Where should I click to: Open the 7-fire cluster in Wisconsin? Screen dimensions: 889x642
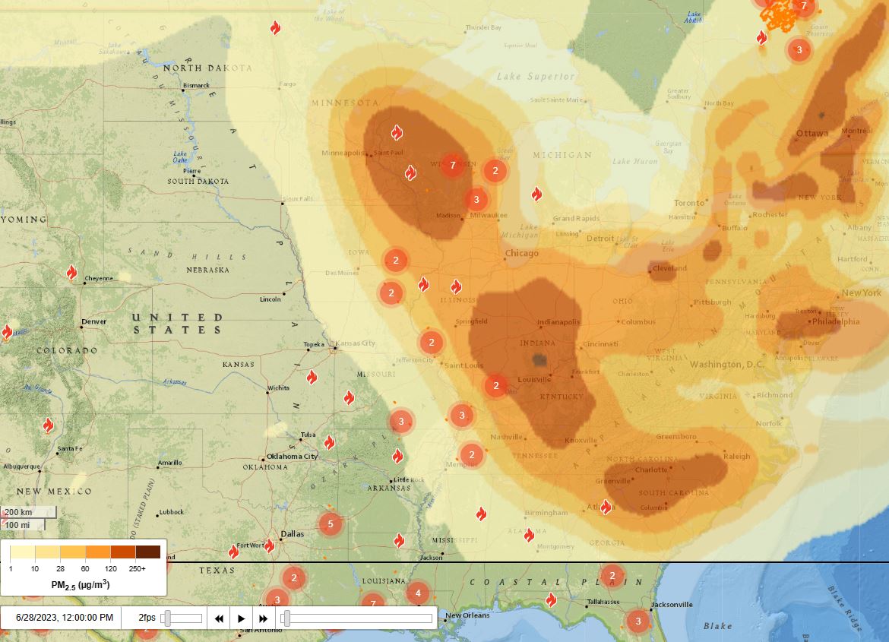[x=452, y=165]
